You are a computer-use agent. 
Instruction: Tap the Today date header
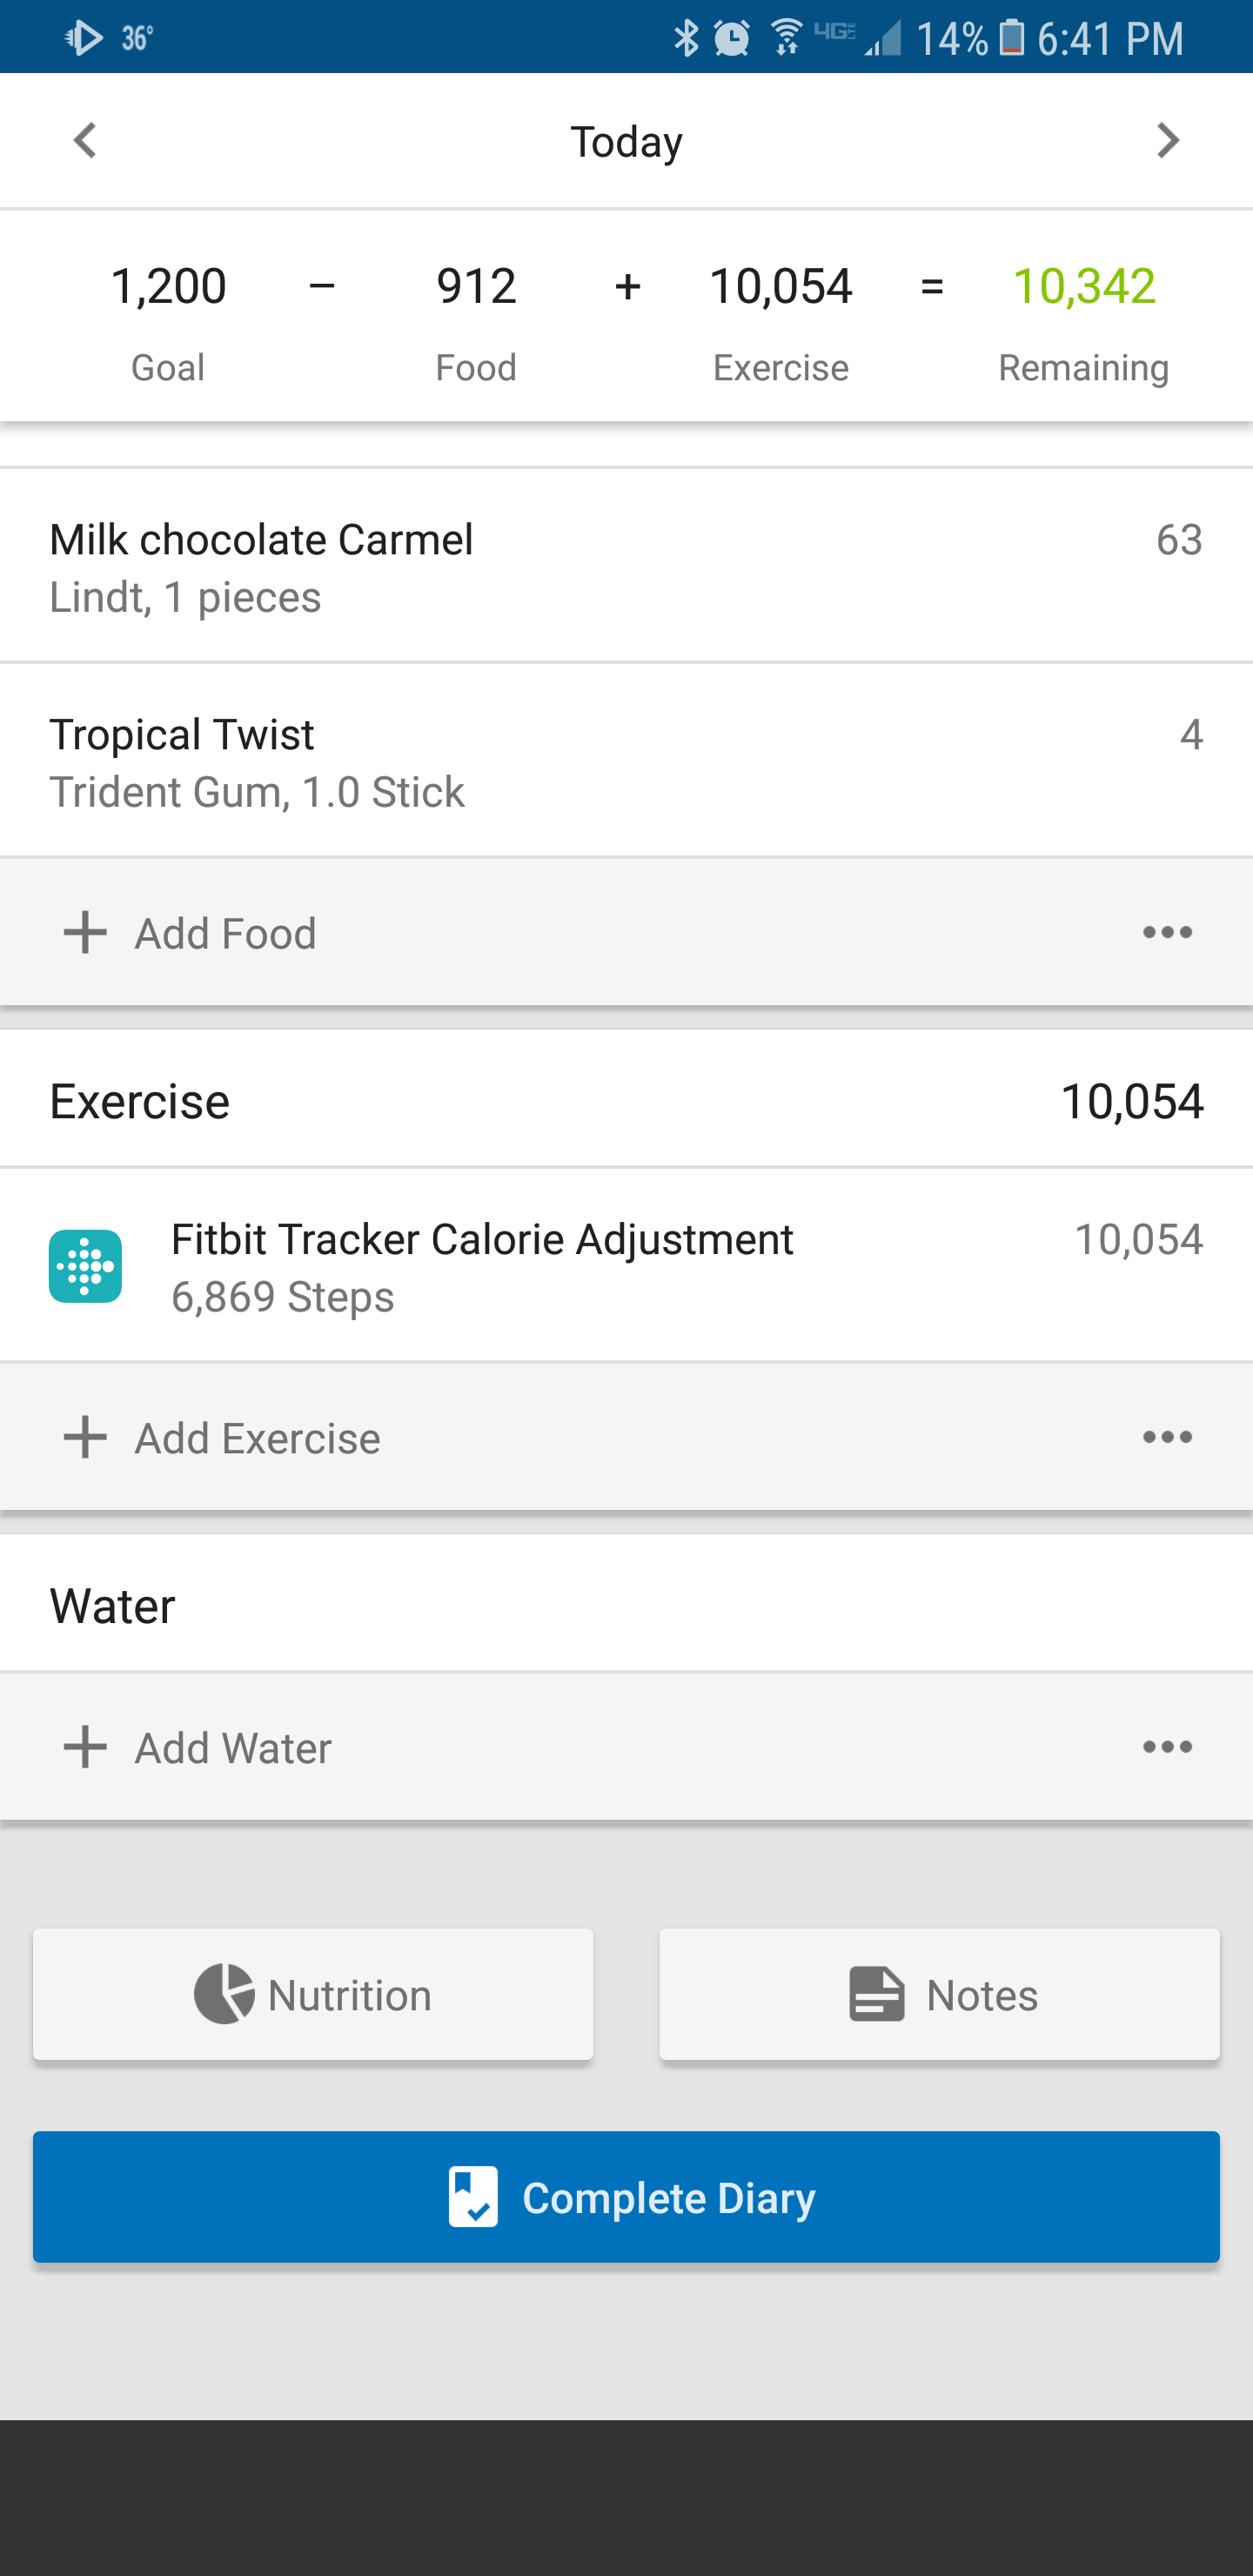pos(626,142)
